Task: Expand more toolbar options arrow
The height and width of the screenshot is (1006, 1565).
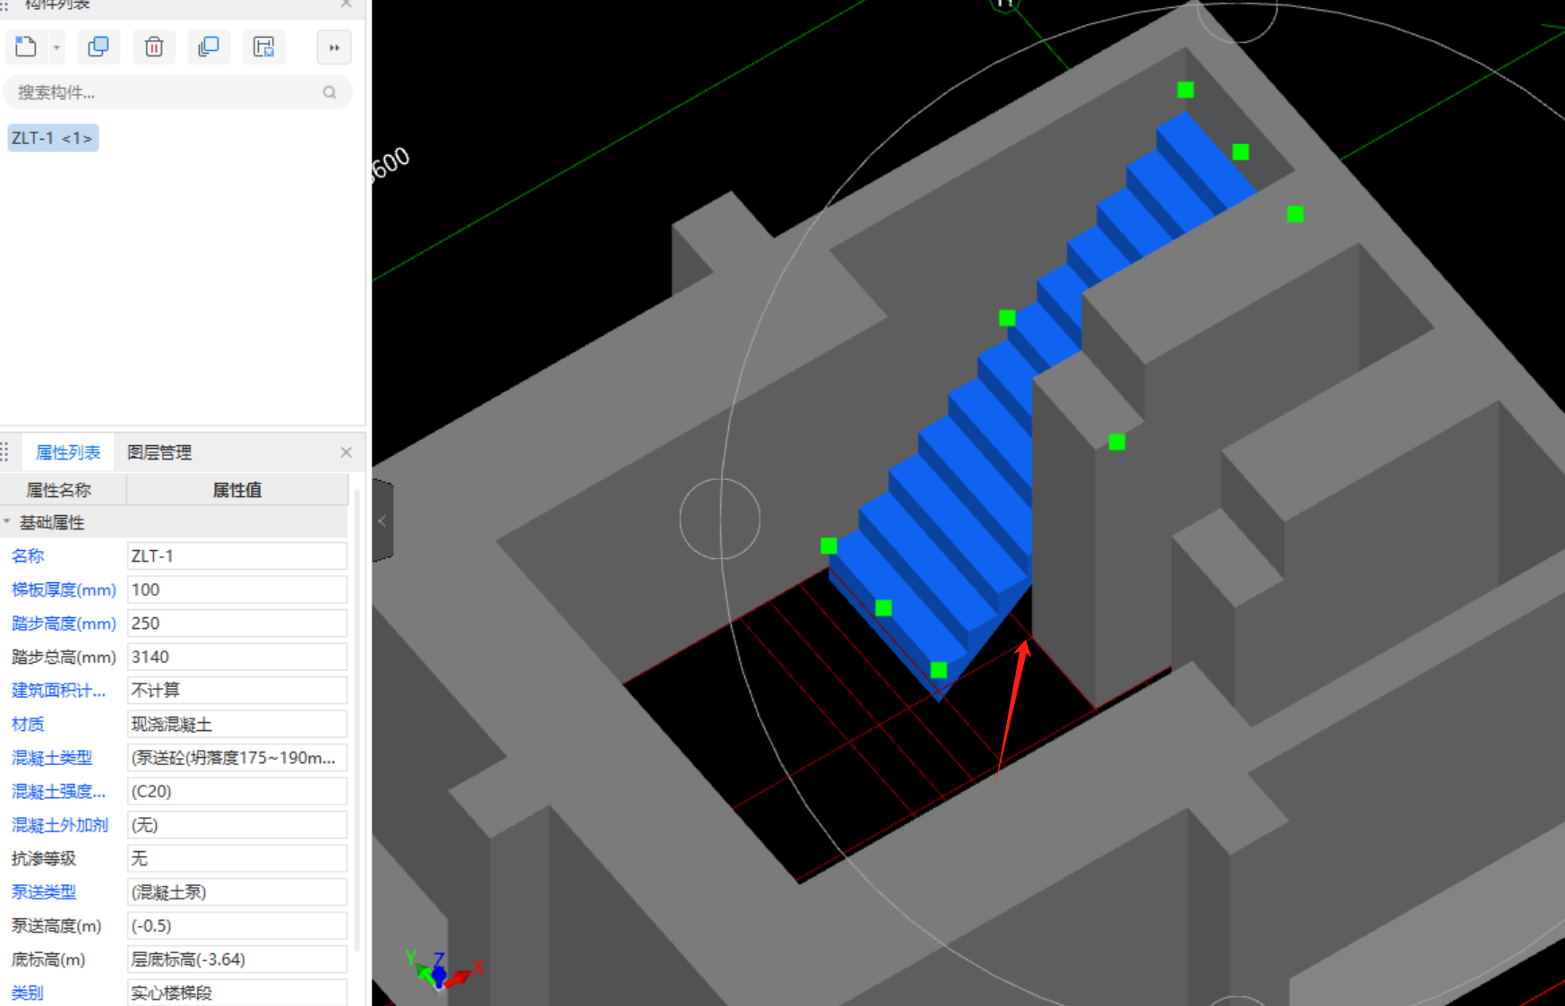Action: [x=334, y=47]
